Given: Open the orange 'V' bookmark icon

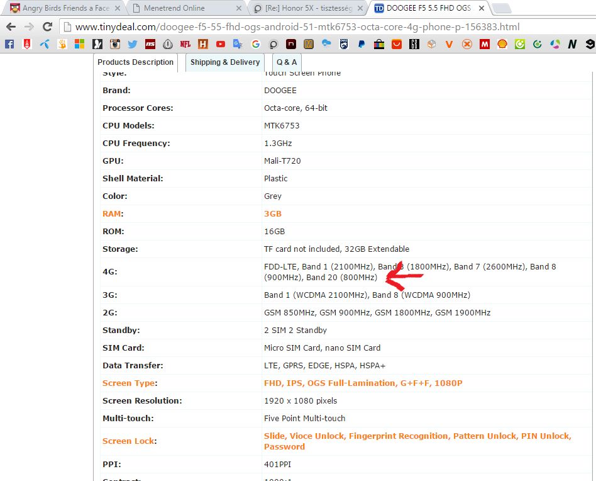Looking at the screenshot, I should point(450,44).
